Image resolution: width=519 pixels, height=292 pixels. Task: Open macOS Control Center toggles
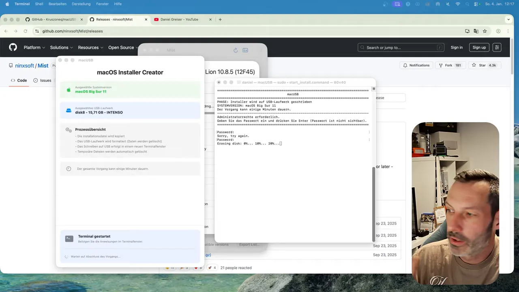[476, 4]
